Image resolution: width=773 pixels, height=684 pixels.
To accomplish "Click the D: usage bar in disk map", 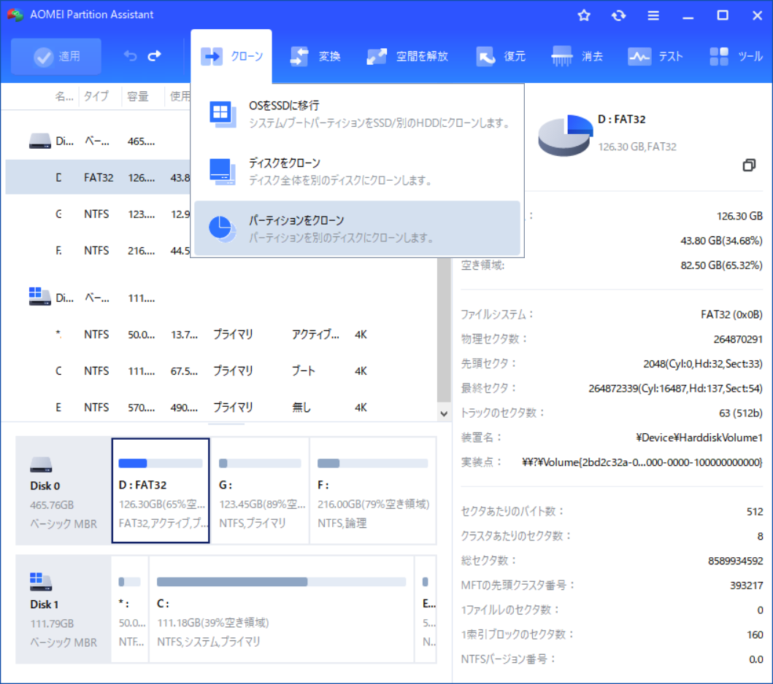I will tap(161, 463).
